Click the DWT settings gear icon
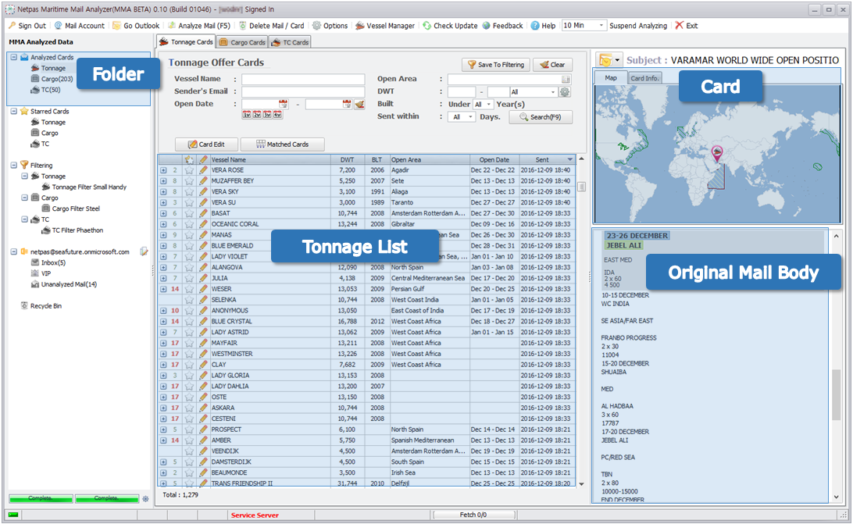The height and width of the screenshot is (524, 853). point(565,92)
